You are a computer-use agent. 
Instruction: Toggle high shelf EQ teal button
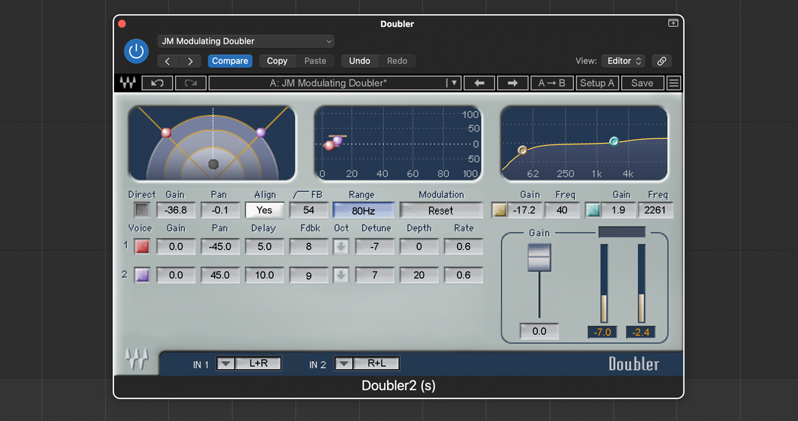(x=592, y=210)
